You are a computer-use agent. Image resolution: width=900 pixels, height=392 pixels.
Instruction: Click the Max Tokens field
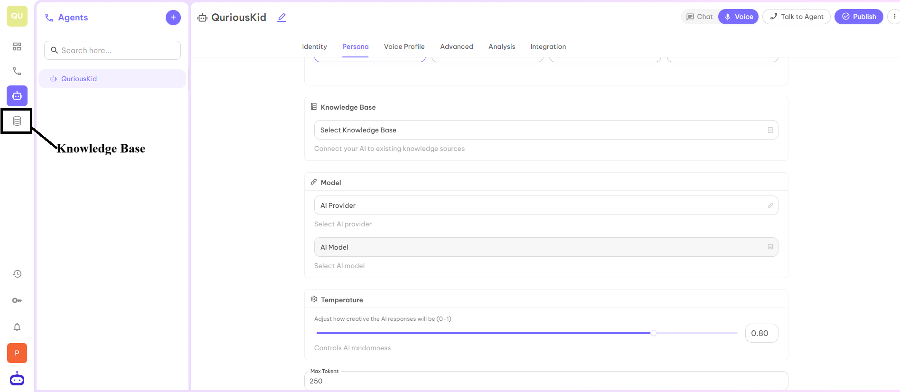tap(546, 381)
